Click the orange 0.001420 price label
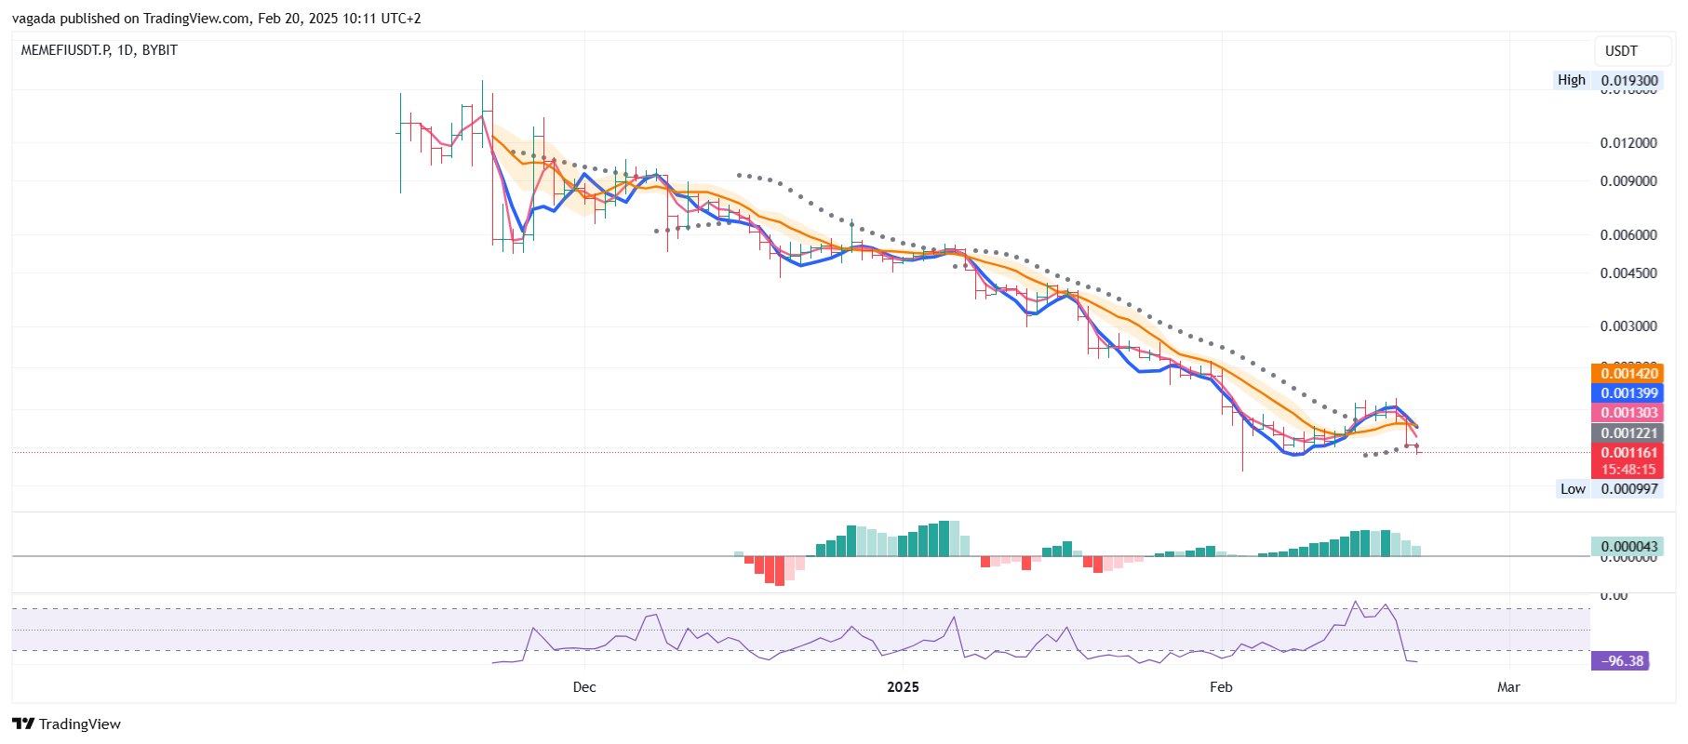This screenshot has width=1688, height=744. tap(1628, 374)
